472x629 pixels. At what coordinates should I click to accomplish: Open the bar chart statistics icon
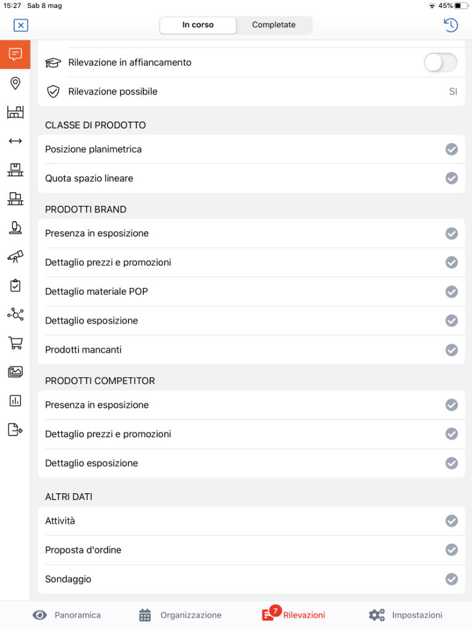[x=15, y=400]
